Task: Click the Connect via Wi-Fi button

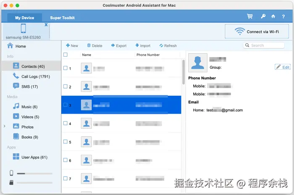Action: click(x=257, y=31)
